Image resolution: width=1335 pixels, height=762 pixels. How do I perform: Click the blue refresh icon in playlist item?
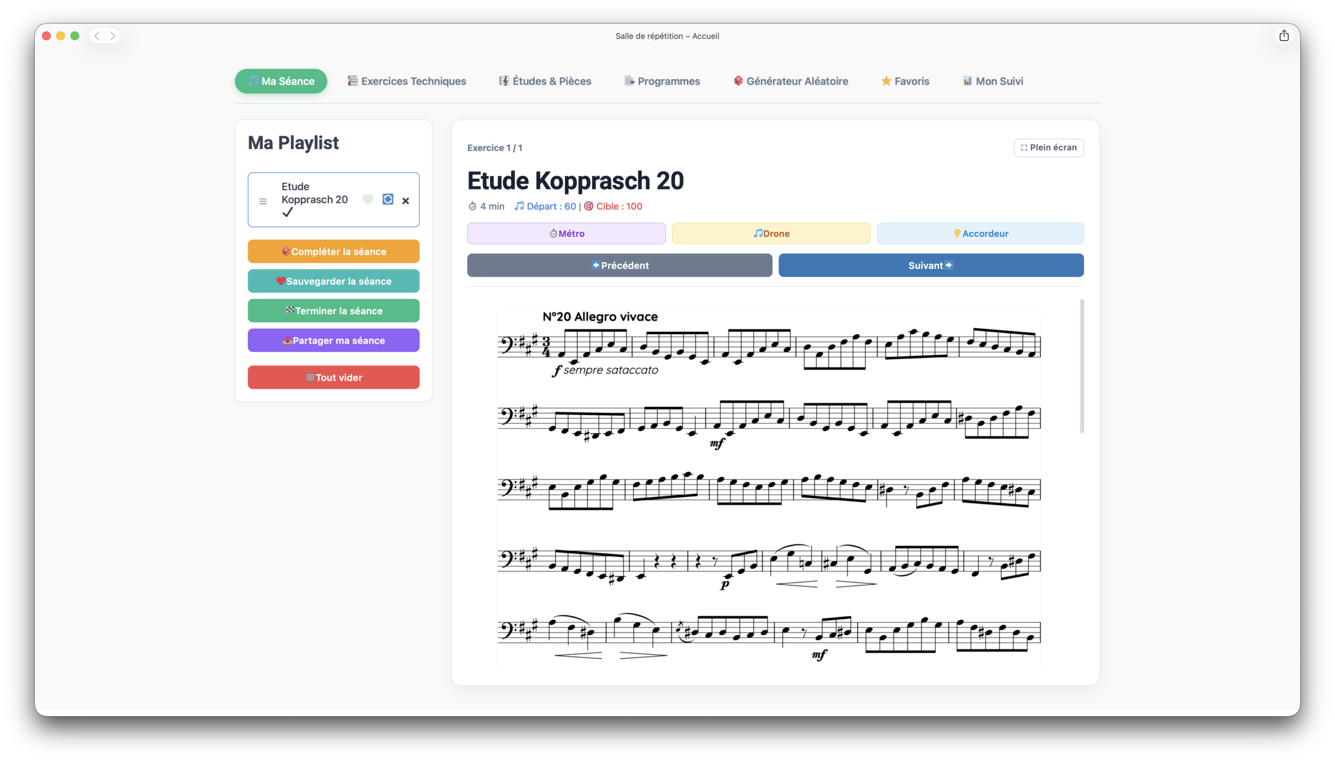click(387, 199)
